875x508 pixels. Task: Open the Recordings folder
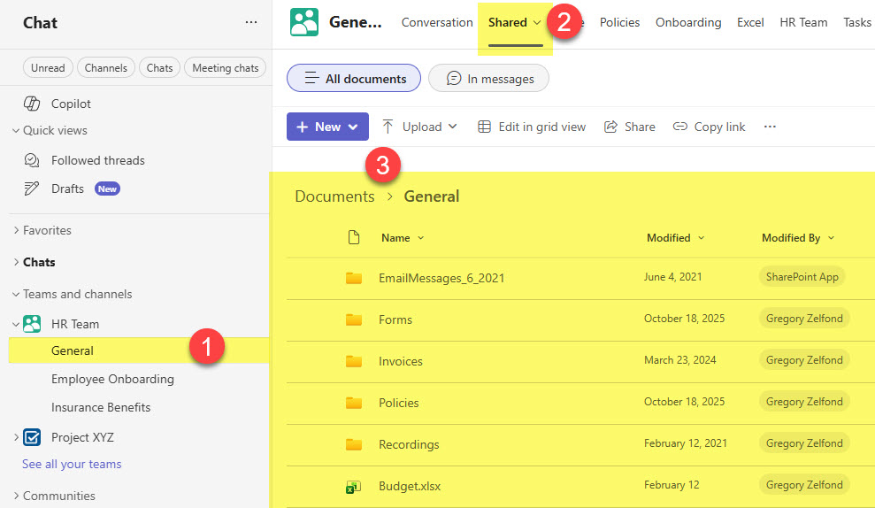409,444
